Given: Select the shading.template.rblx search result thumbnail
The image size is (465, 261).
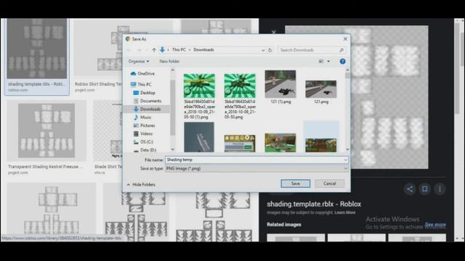Looking at the screenshot, I should click(37, 49).
